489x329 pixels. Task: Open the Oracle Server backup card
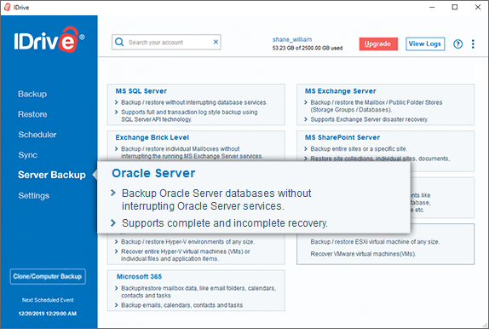click(254, 197)
